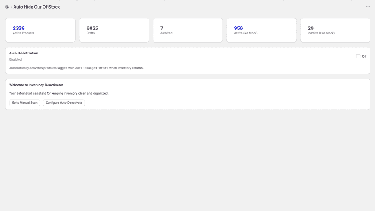Click the auto-changed-draft tag text
The width and height of the screenshot is (375, 211).
click(x=91, y=68)
